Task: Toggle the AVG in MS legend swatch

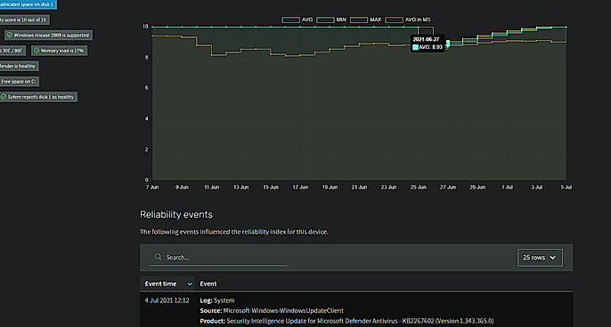Action: [394, 20]
